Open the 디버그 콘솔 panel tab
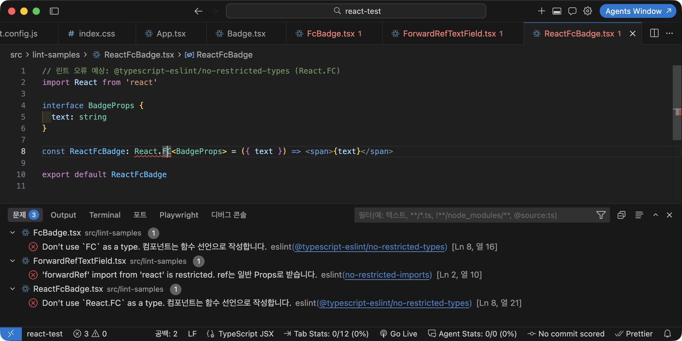Viewport: 682px width, 341px height. tap(229, 215)
